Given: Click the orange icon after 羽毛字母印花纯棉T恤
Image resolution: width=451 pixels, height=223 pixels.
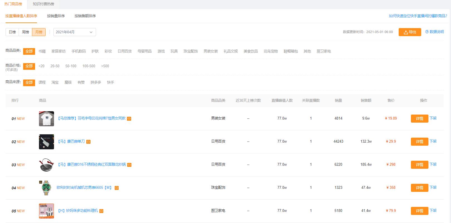Looking at the screenshot, I should pos(129,119).
